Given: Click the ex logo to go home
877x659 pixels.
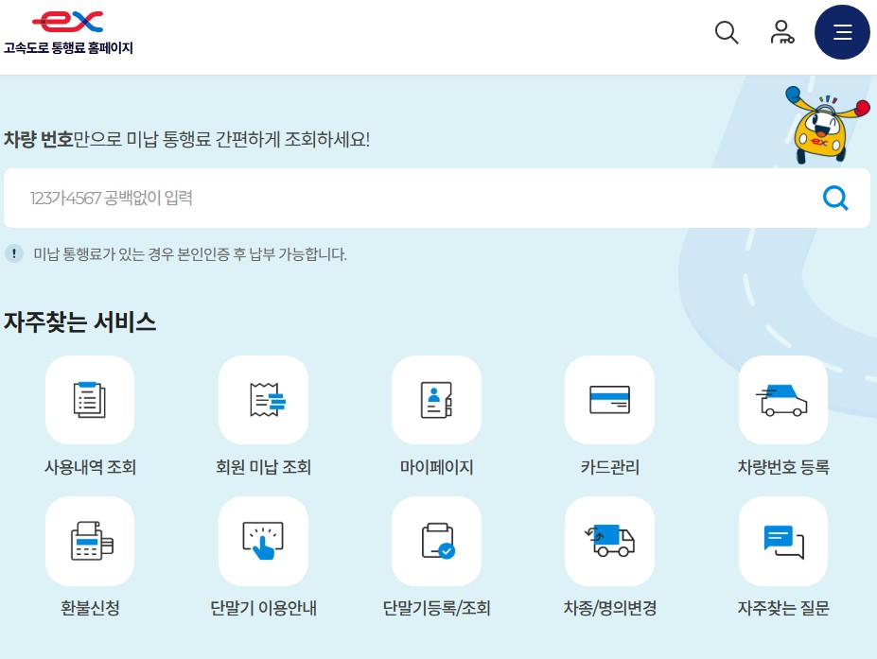Looking at the screenshot, I should tap(66, 20).
